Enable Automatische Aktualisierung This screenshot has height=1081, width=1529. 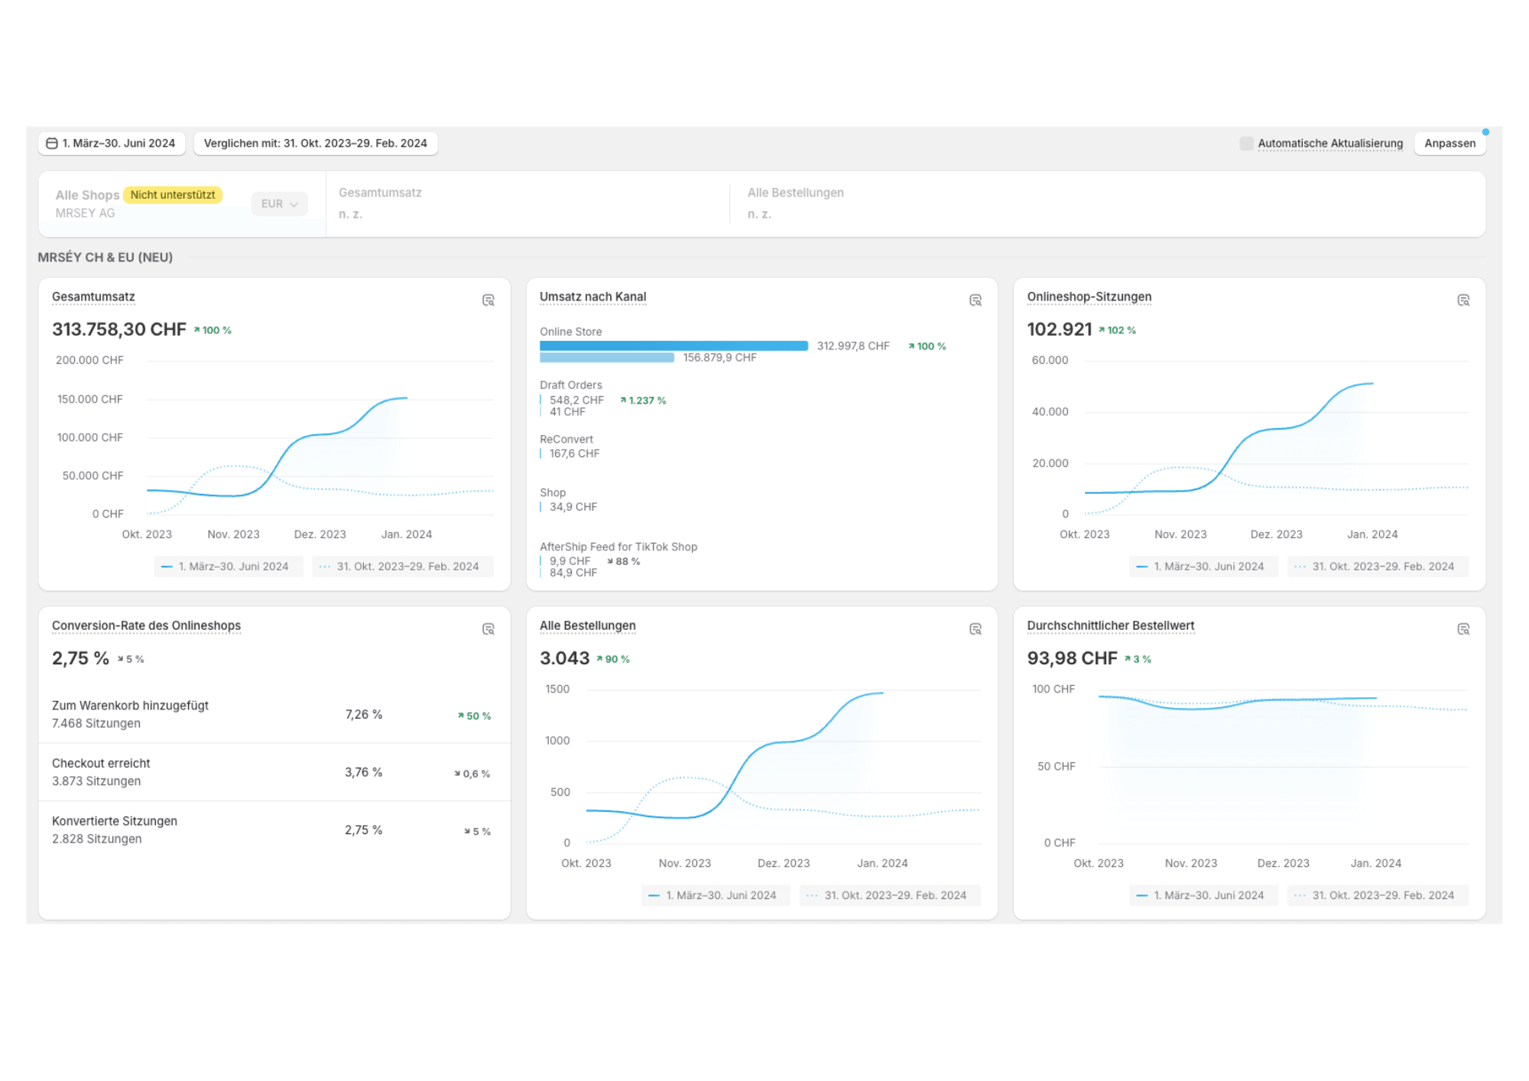click(1245, 143)
